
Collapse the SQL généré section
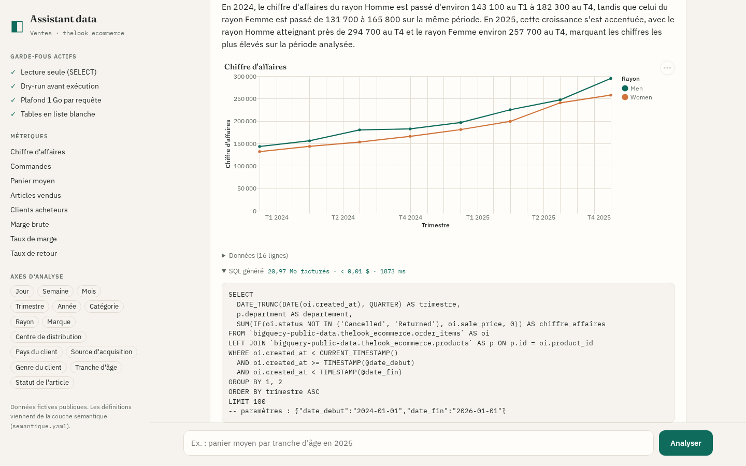242,271
